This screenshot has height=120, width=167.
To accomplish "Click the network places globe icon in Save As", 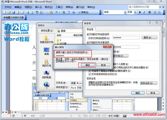I will coord(46,84).
